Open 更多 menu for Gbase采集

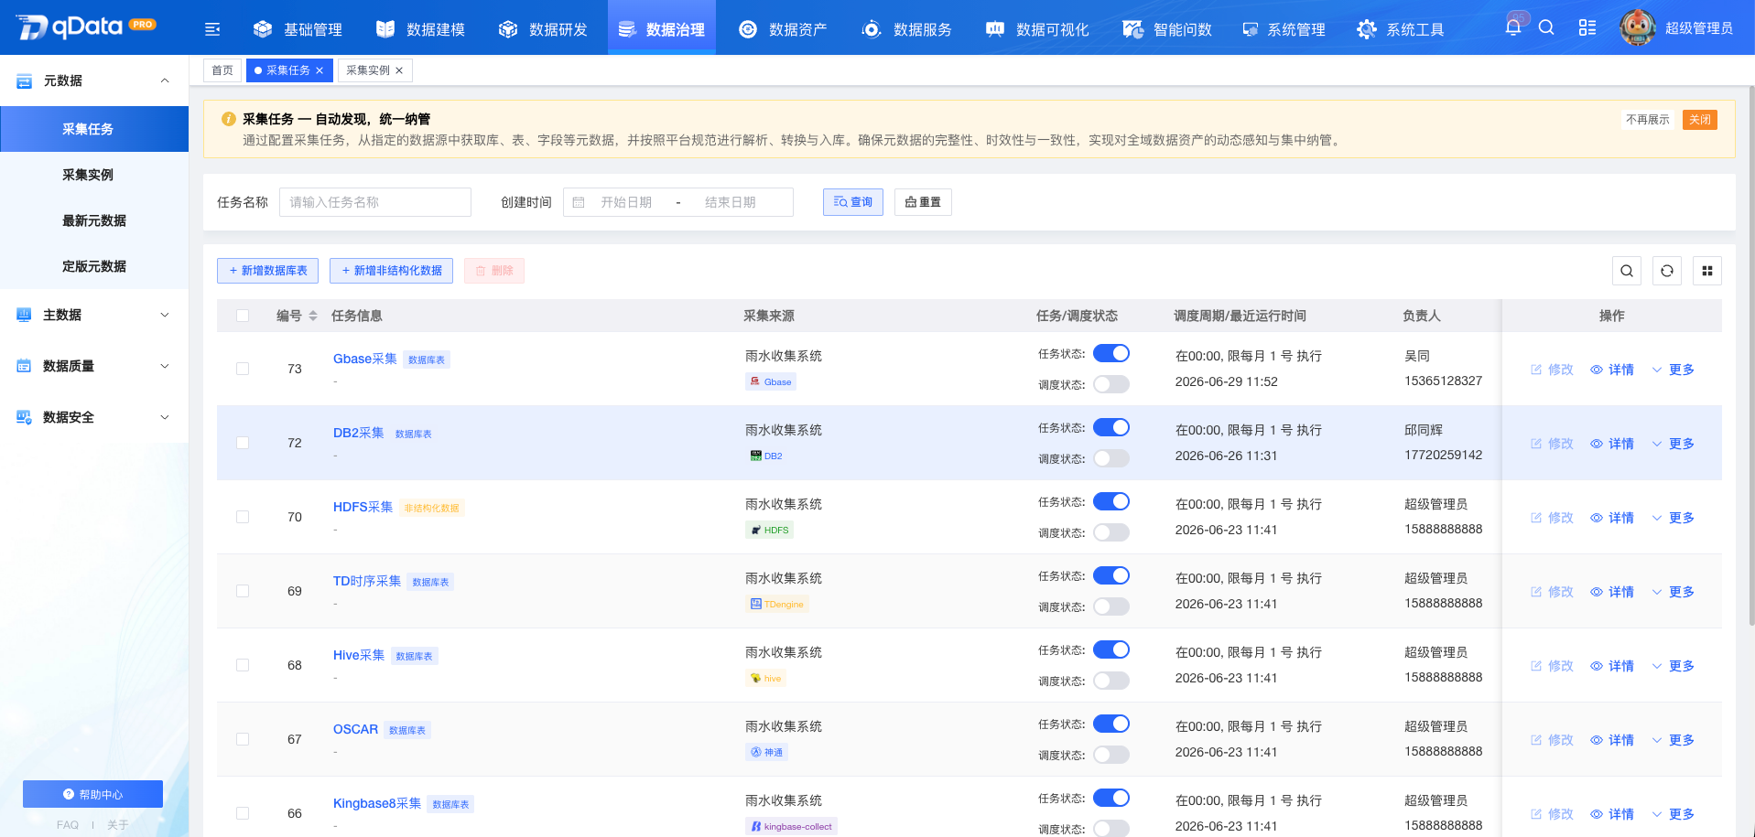[x=1673, y=370]
